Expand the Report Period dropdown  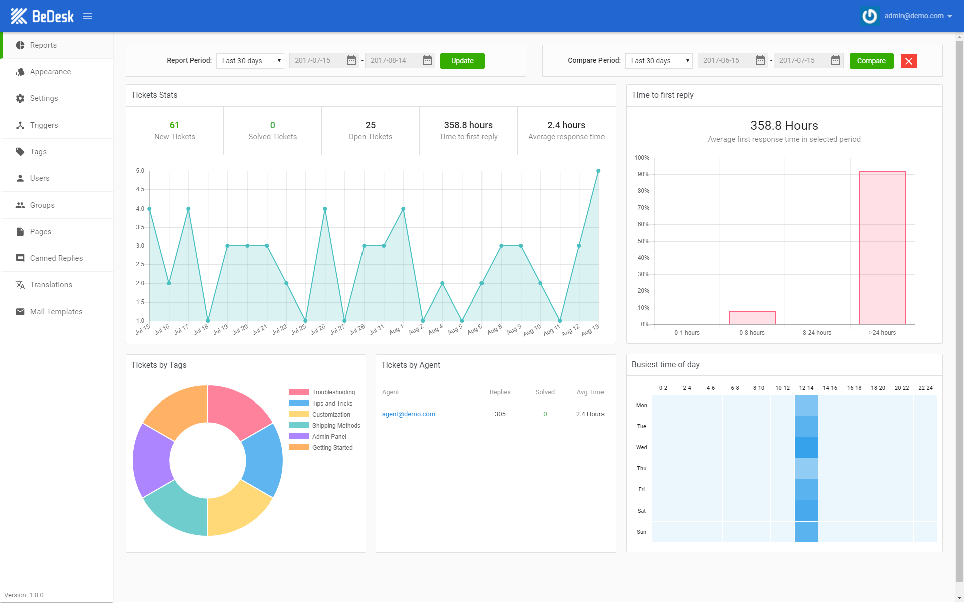click(250, 61)
